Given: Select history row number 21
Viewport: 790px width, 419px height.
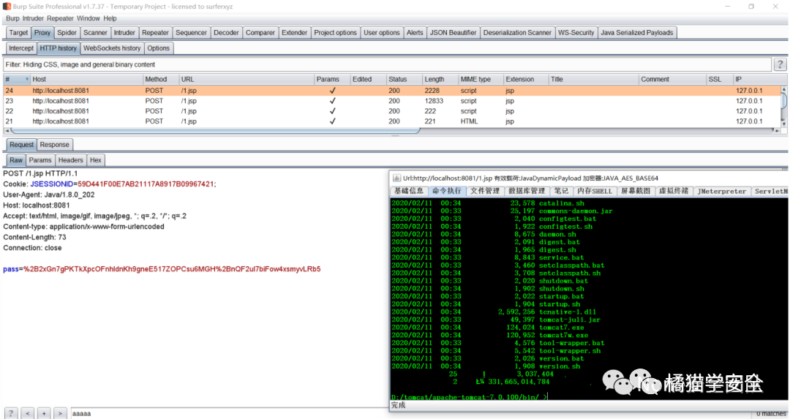Looking at the screenshot, I should 393,121.
